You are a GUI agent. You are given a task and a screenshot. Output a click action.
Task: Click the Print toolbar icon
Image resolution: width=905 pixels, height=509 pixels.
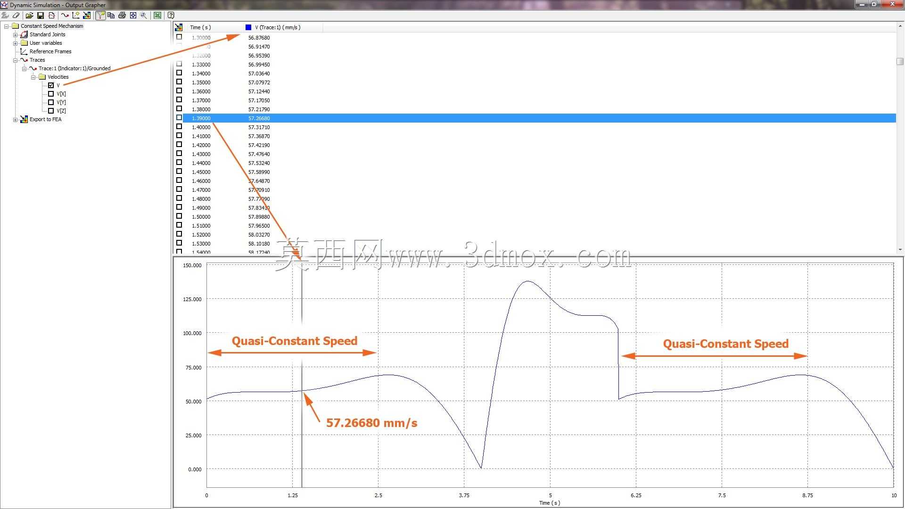tap(122, 16)
